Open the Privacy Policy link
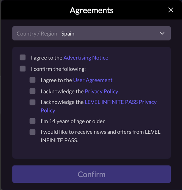 (x=101, y=91)
